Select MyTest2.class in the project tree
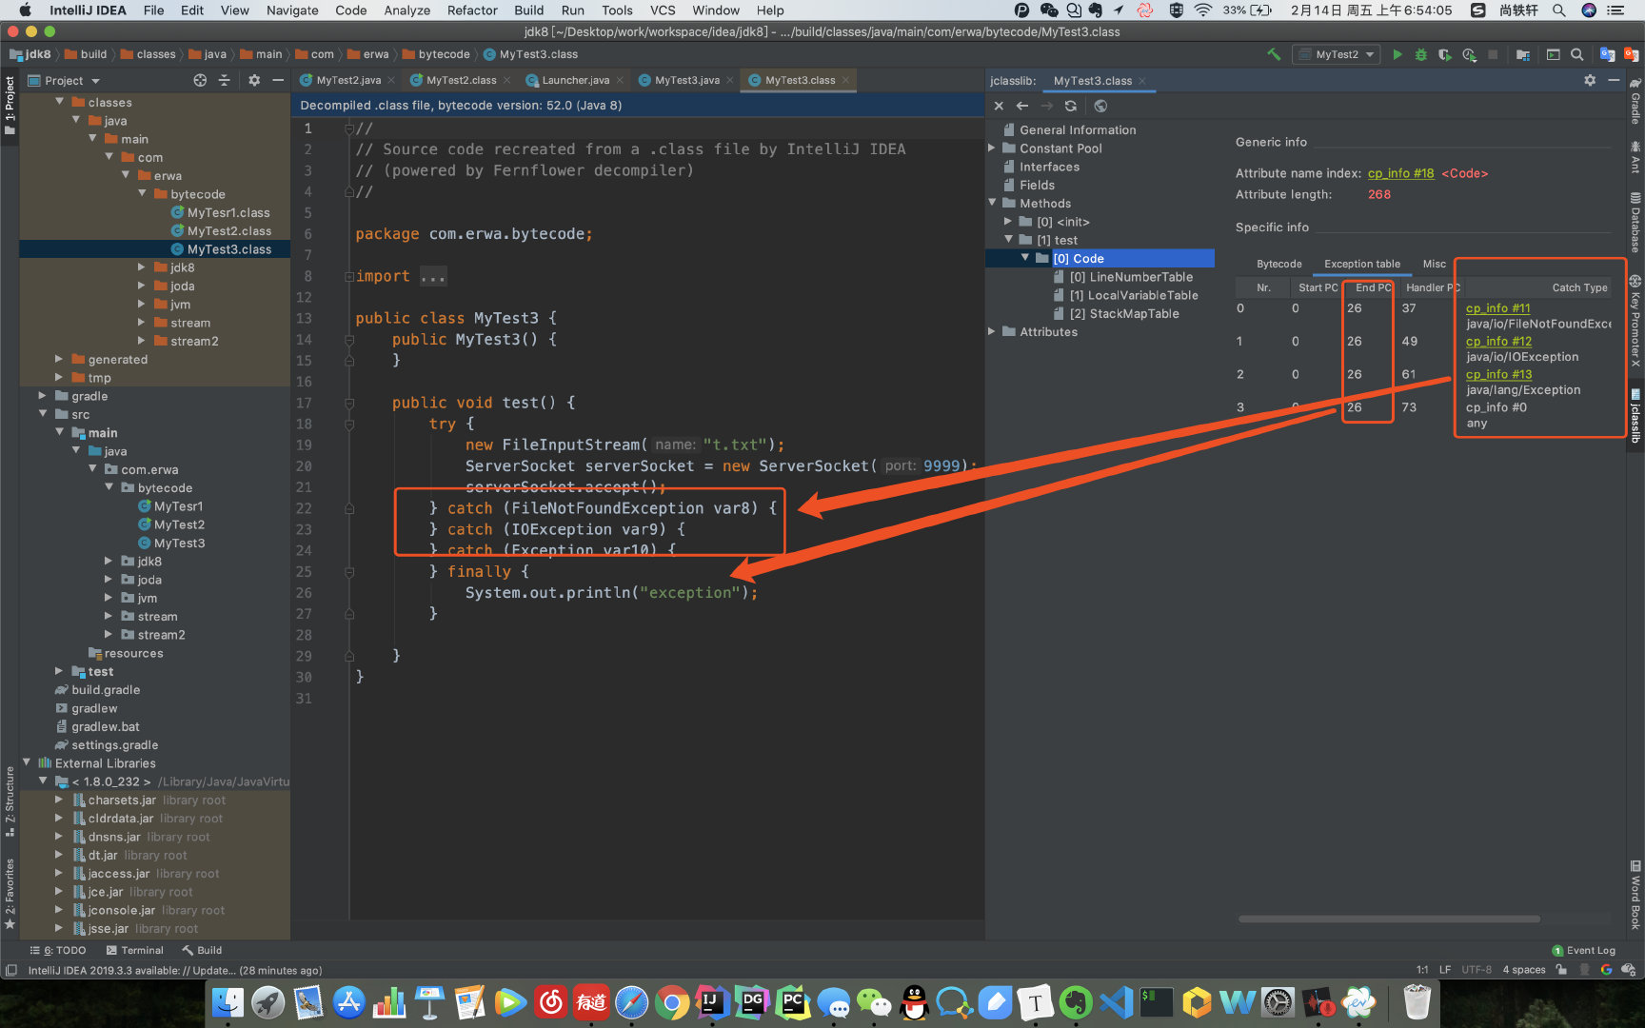Image resolution: width=1645 pixels, height=1028 pixels. click(228, 230)
